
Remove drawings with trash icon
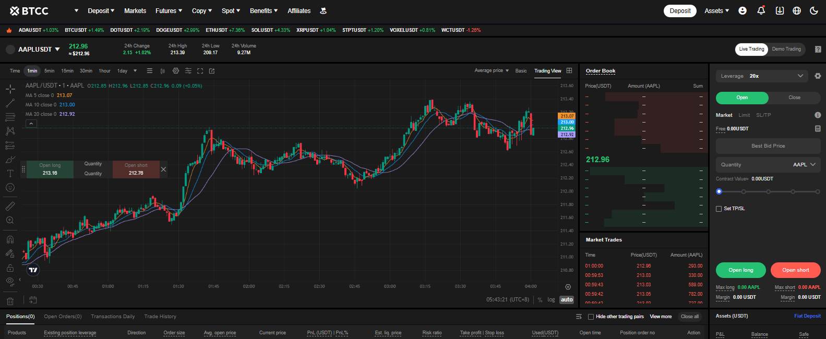coord(10,301)
